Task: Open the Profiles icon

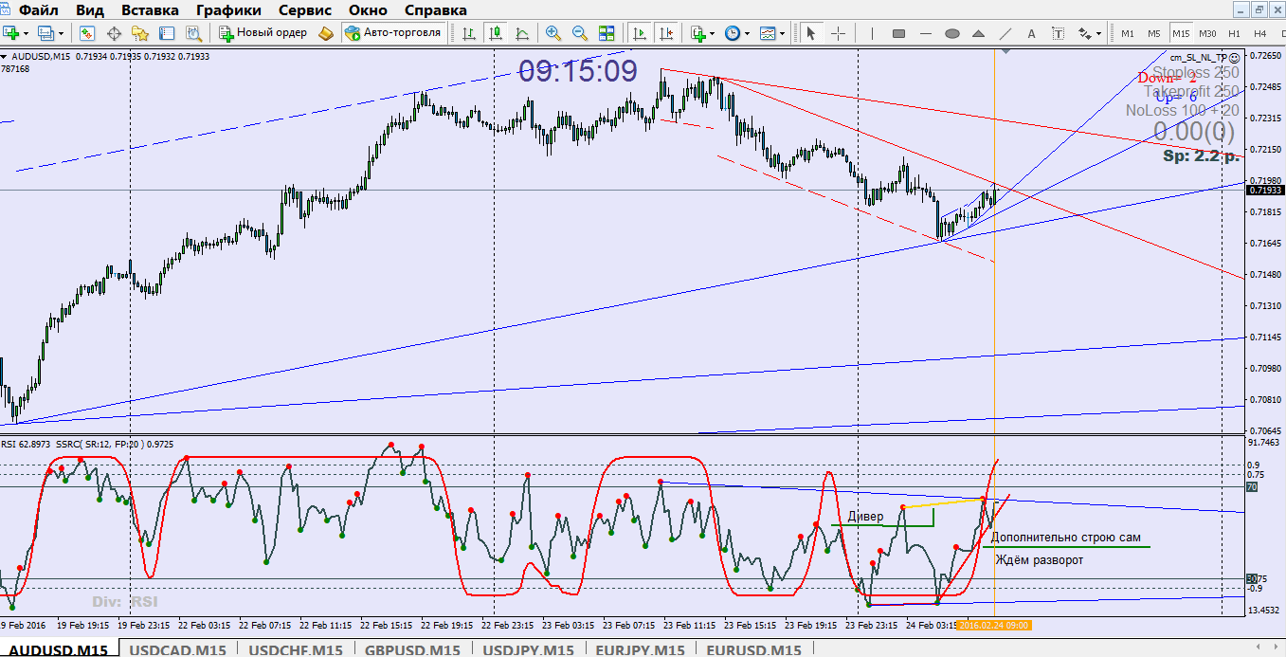Action: point(46,33)
